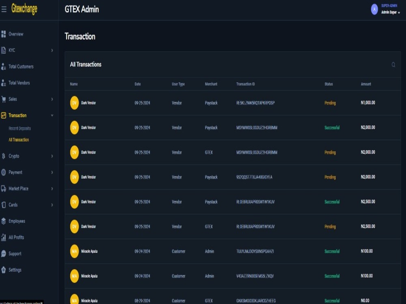Click the Employees layers icon

click(3, 221)
